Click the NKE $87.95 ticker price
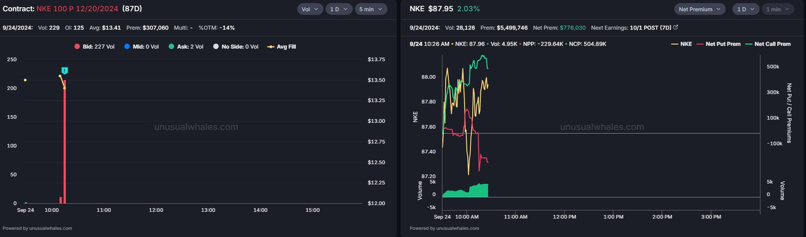Screen dimensions: 806x237 point(431,9)
